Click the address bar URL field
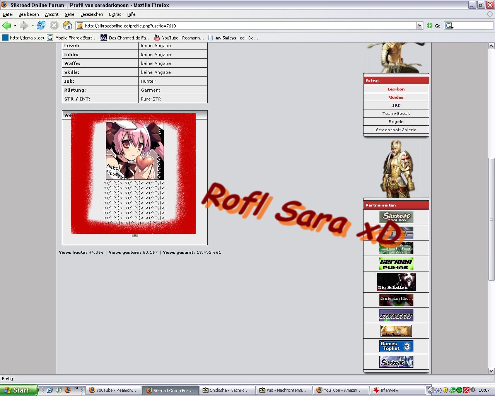495x396 pixels. [x=247, y=26]
